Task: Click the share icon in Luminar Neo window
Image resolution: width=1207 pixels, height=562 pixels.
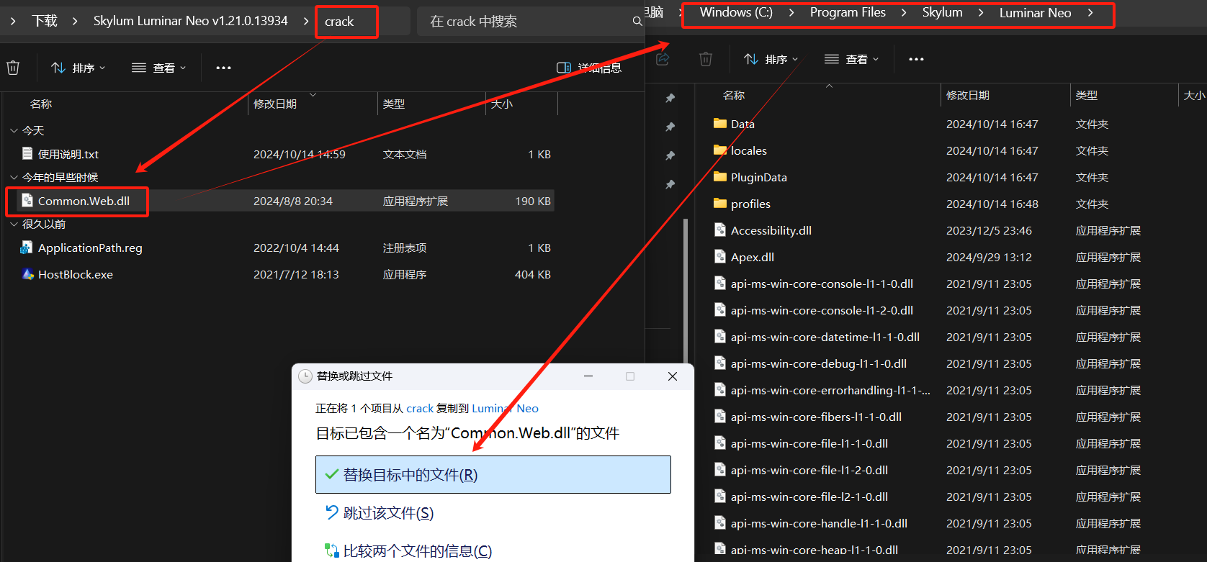Action: 663,59
